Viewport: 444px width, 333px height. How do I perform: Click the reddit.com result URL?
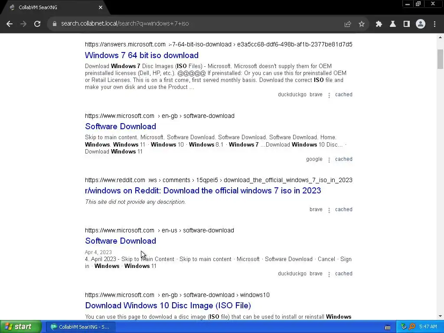[x=219, y=180]
